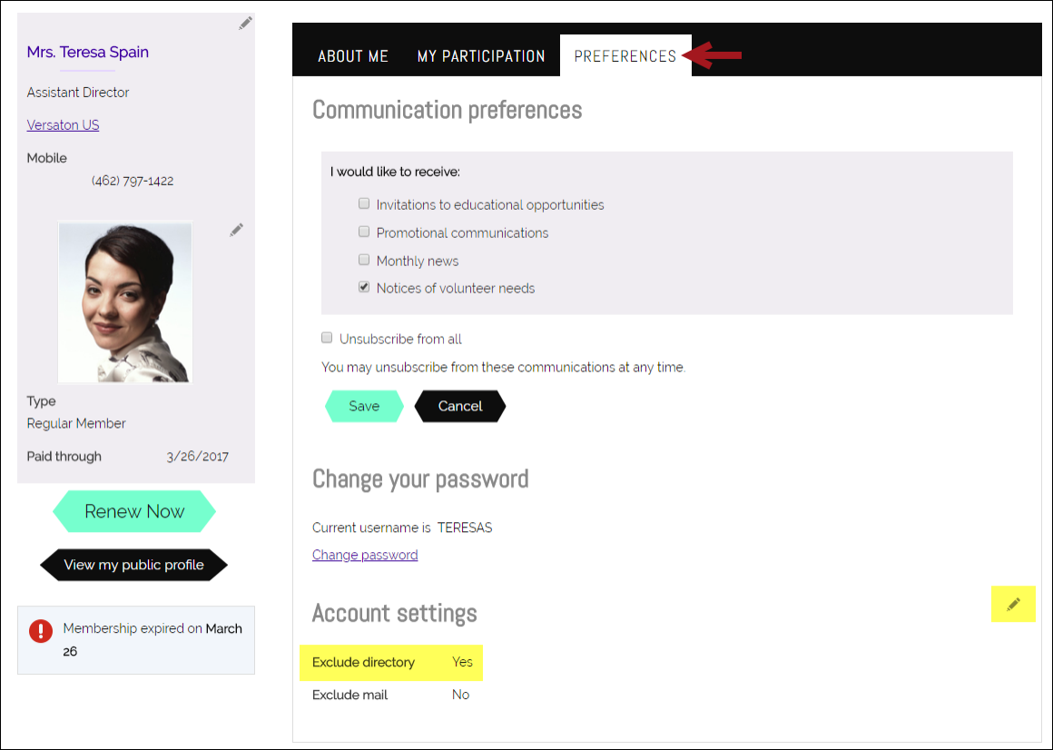
Task: Edit profile photo using its pencil icon
Action: (236, 231)
